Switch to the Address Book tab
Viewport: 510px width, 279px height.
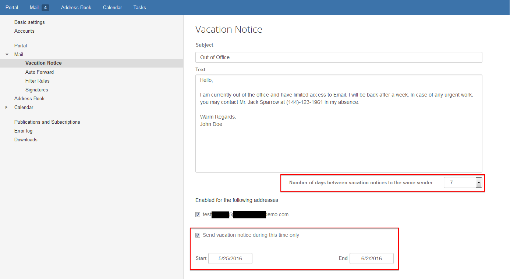tap(76, 7)
